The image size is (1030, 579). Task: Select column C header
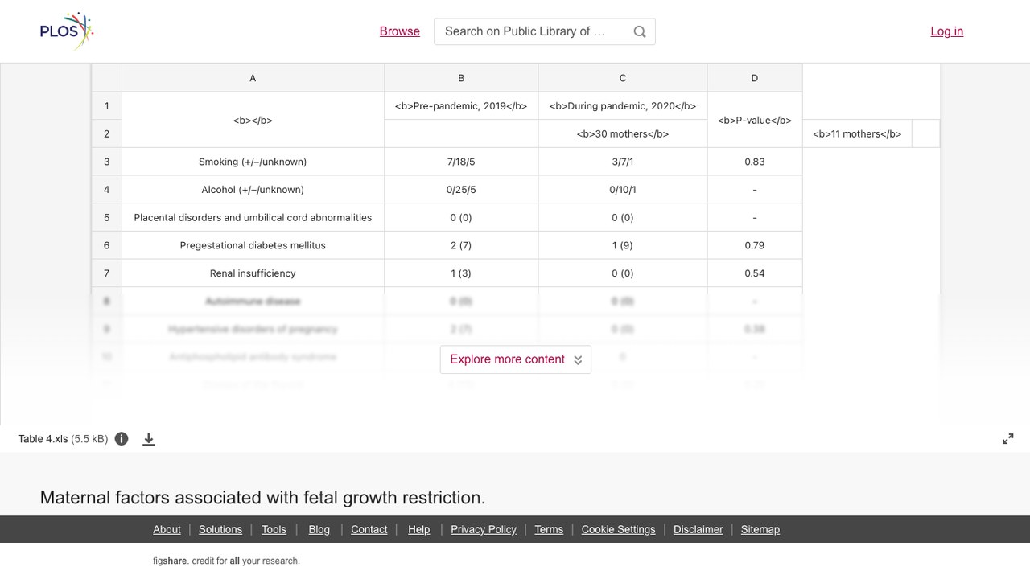coord(623,78)
